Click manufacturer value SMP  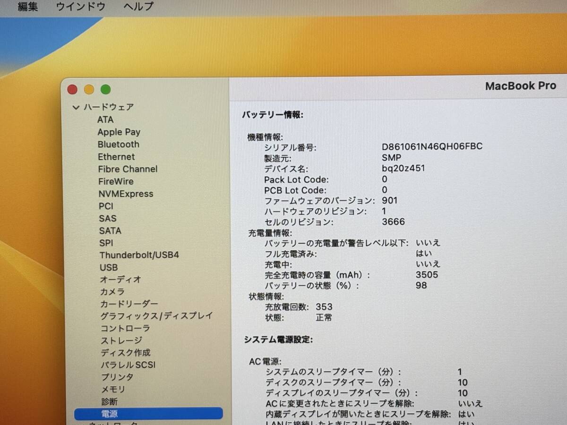pos(391,158)
